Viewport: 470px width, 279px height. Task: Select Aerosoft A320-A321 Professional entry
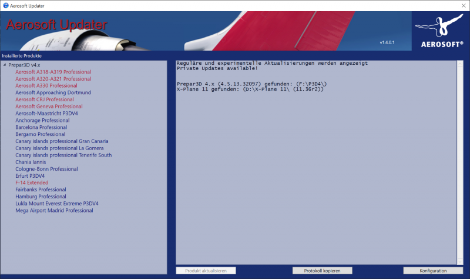(53, 79)
